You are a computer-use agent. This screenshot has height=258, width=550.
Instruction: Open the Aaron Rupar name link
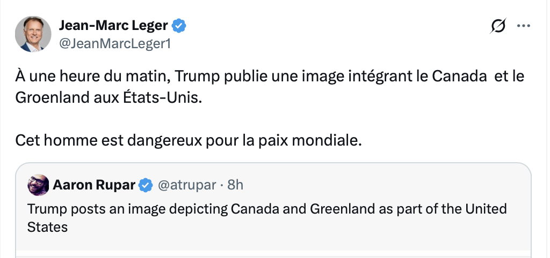(95, 185)
